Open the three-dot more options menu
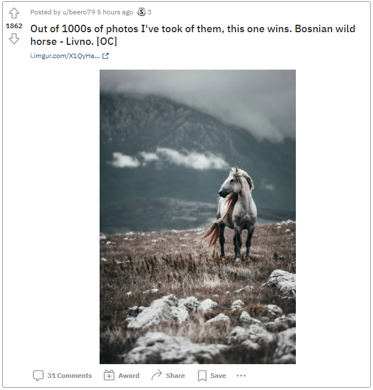Image resolution: width=373 pixels, height=390 pixels. click(x=241, y=376)
